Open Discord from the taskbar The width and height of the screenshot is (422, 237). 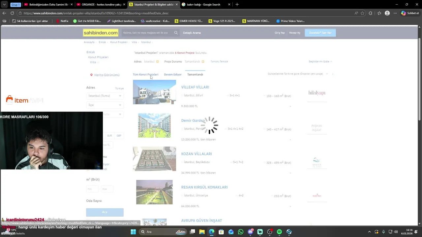tap(250, 232)
